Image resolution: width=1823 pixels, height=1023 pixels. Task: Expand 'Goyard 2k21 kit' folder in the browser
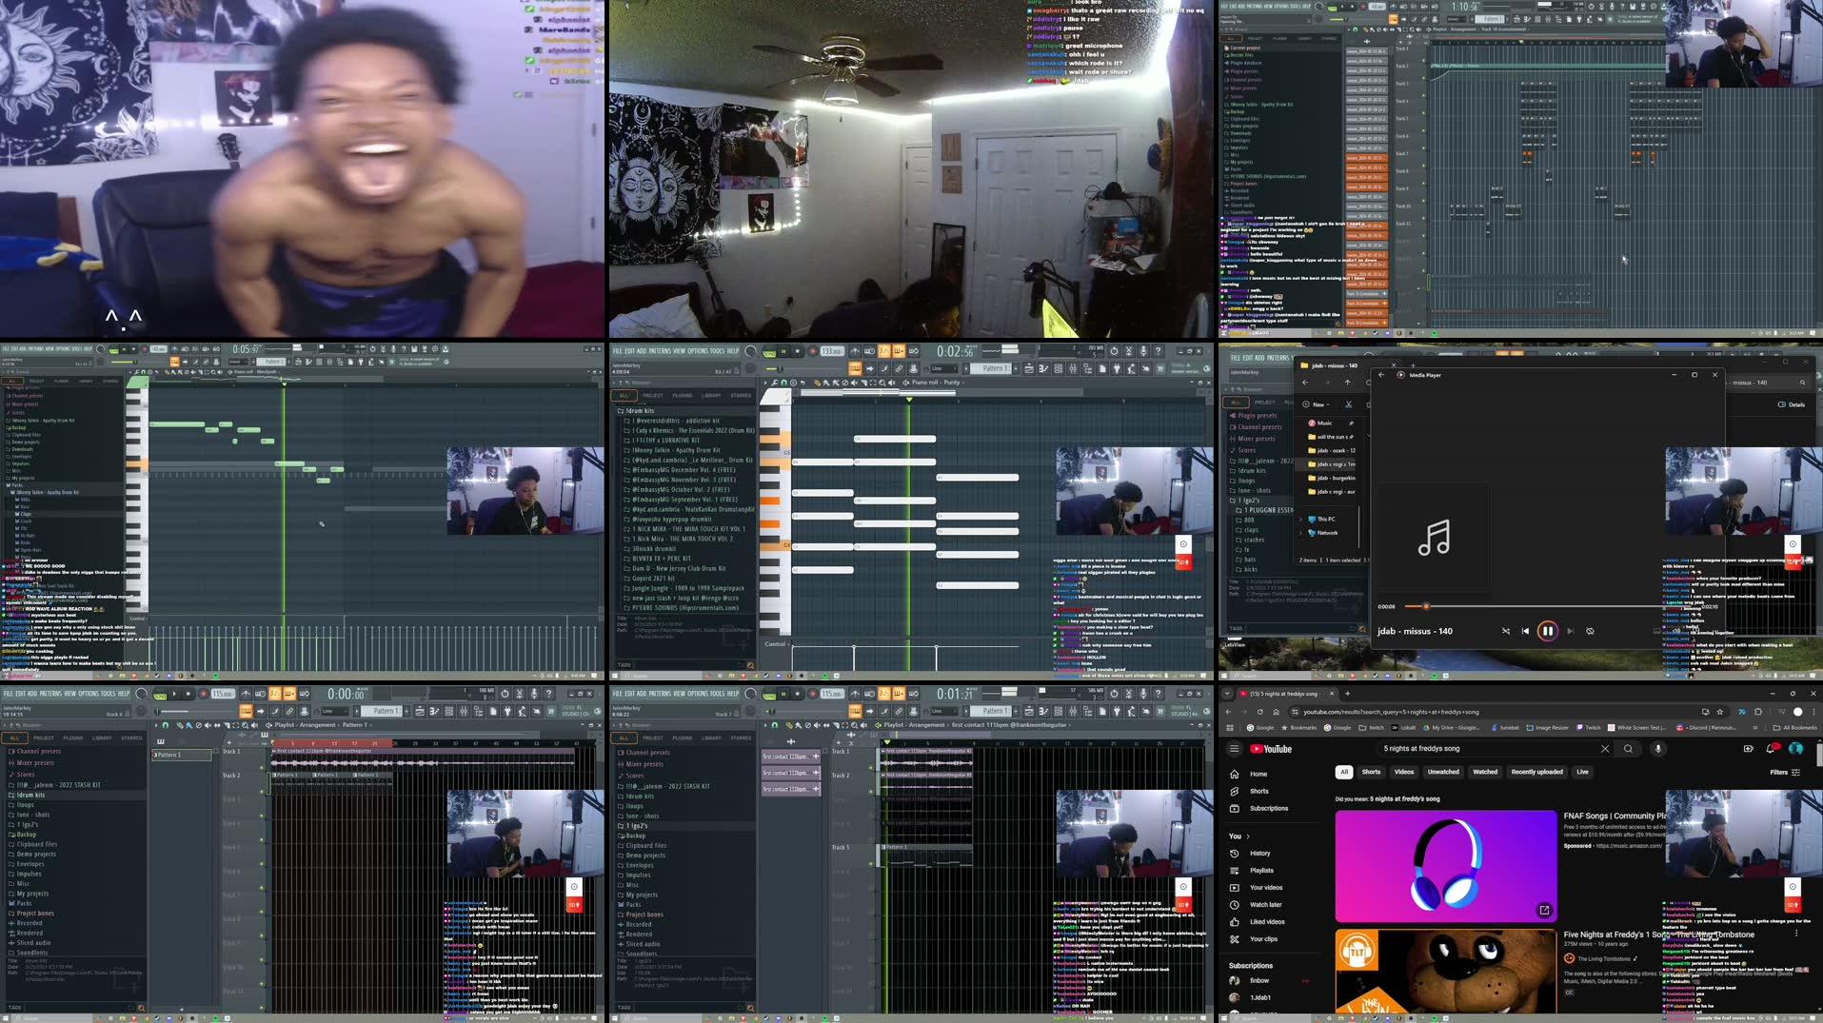tap(653, 578)
